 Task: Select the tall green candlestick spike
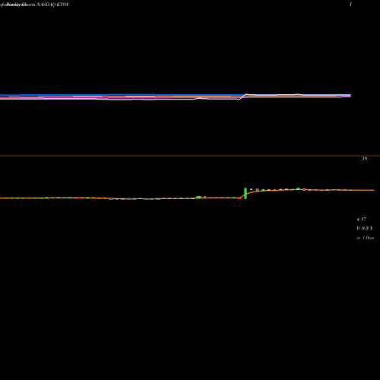[245, 193]
